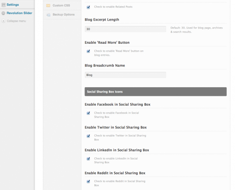Click the Social Sharing Box Icons header
The height and width of the screenshot is (190, 235).
coord(155,92)
